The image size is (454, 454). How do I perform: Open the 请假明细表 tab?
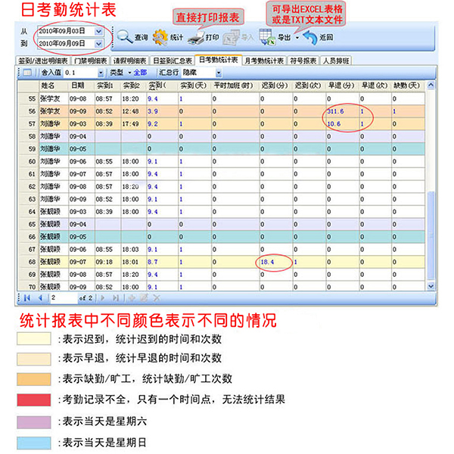129,61
